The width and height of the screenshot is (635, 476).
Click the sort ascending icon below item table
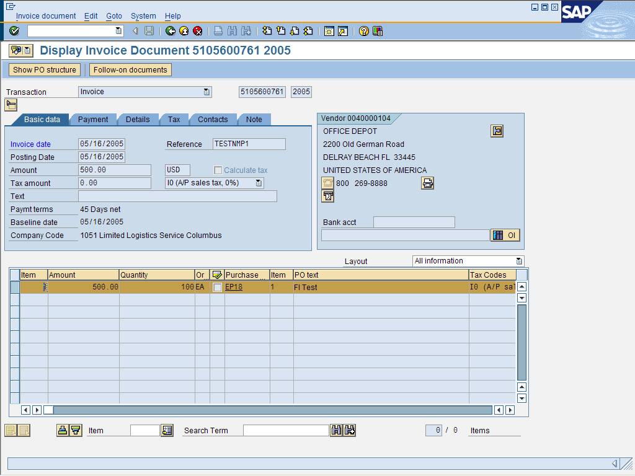[63, 430]
